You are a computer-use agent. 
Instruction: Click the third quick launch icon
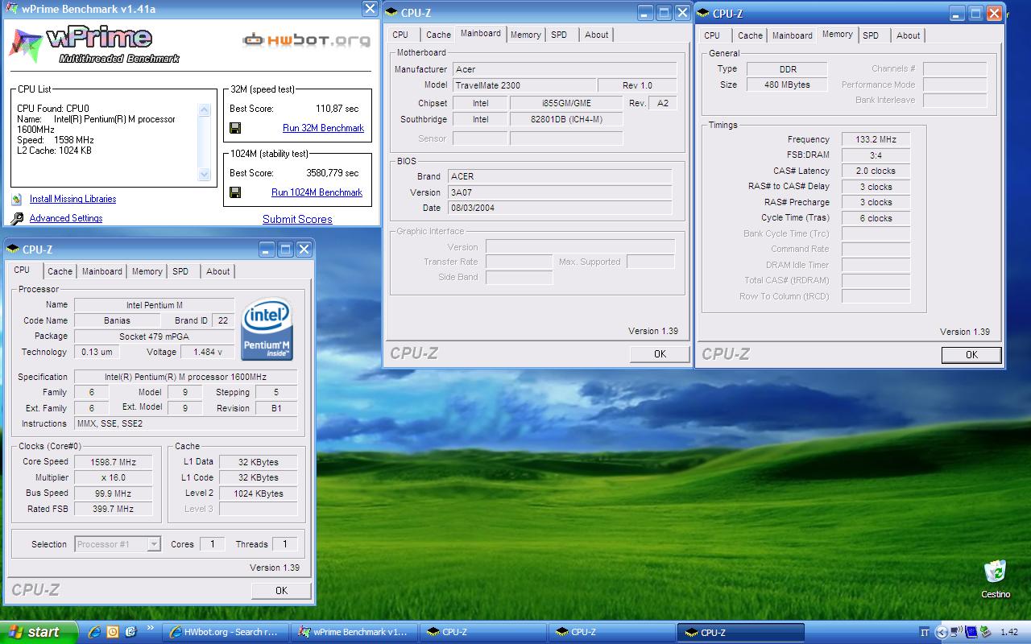point(130,632)
